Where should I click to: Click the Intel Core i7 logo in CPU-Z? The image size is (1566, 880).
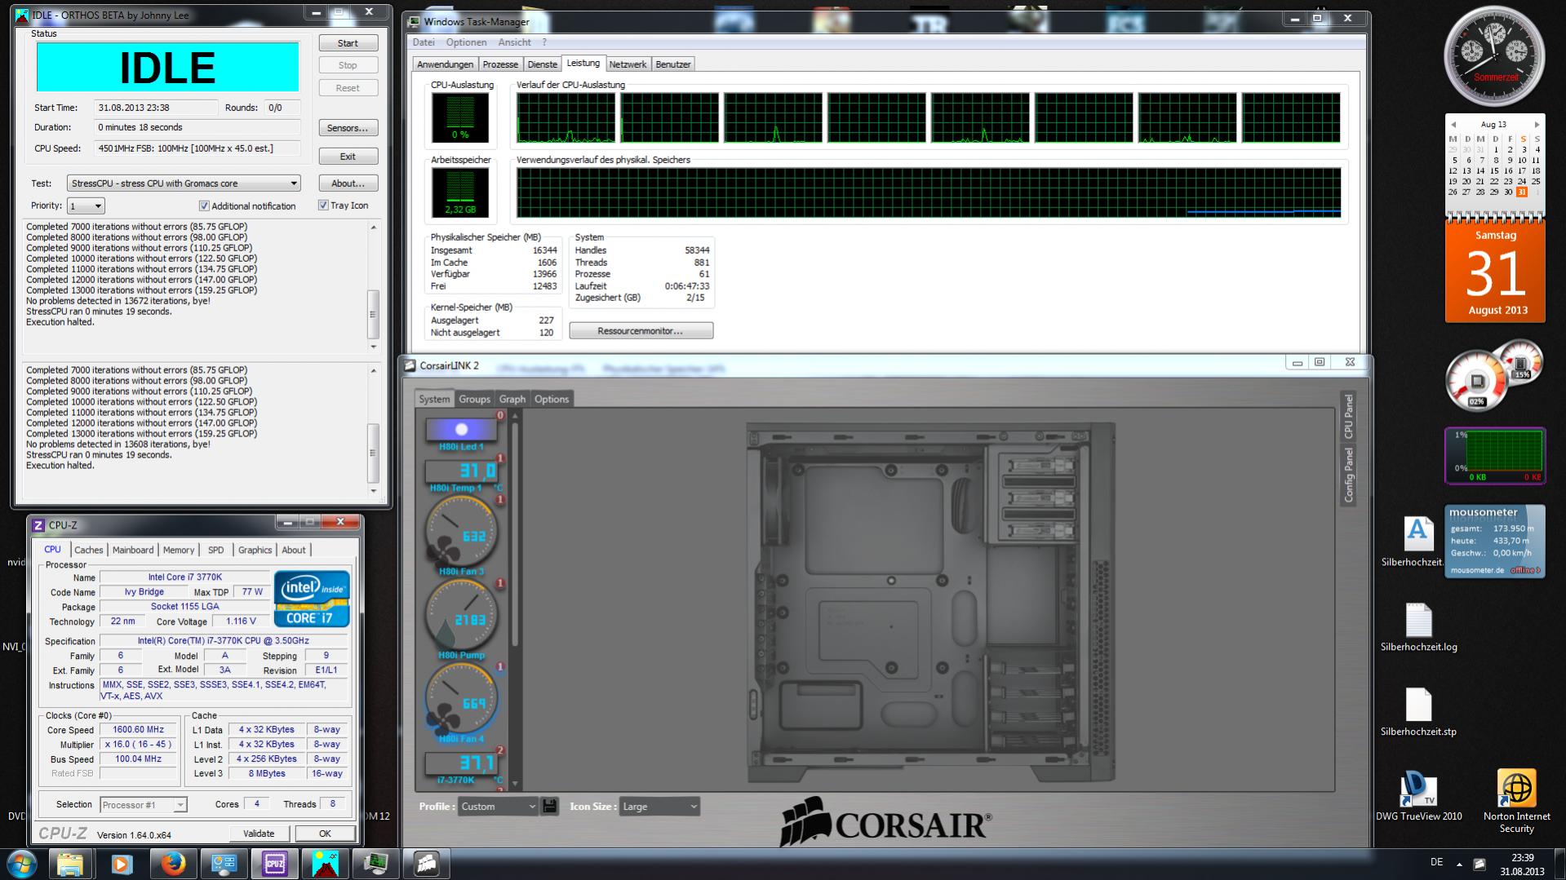[312, 599]
